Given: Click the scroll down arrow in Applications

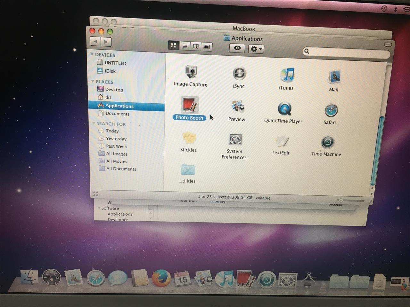Looking at the screenshot, I should coord(372,194).
